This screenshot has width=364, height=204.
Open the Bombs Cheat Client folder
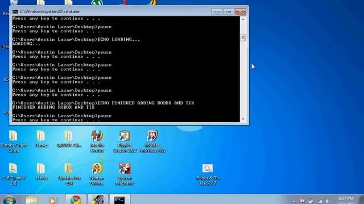tap(14, 141)
